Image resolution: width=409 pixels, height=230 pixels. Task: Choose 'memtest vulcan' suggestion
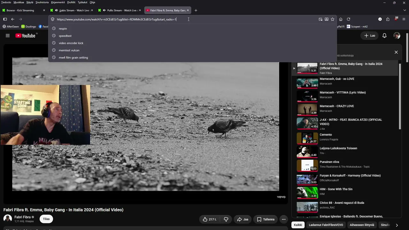pyautogui.click(x=192, y=50)
